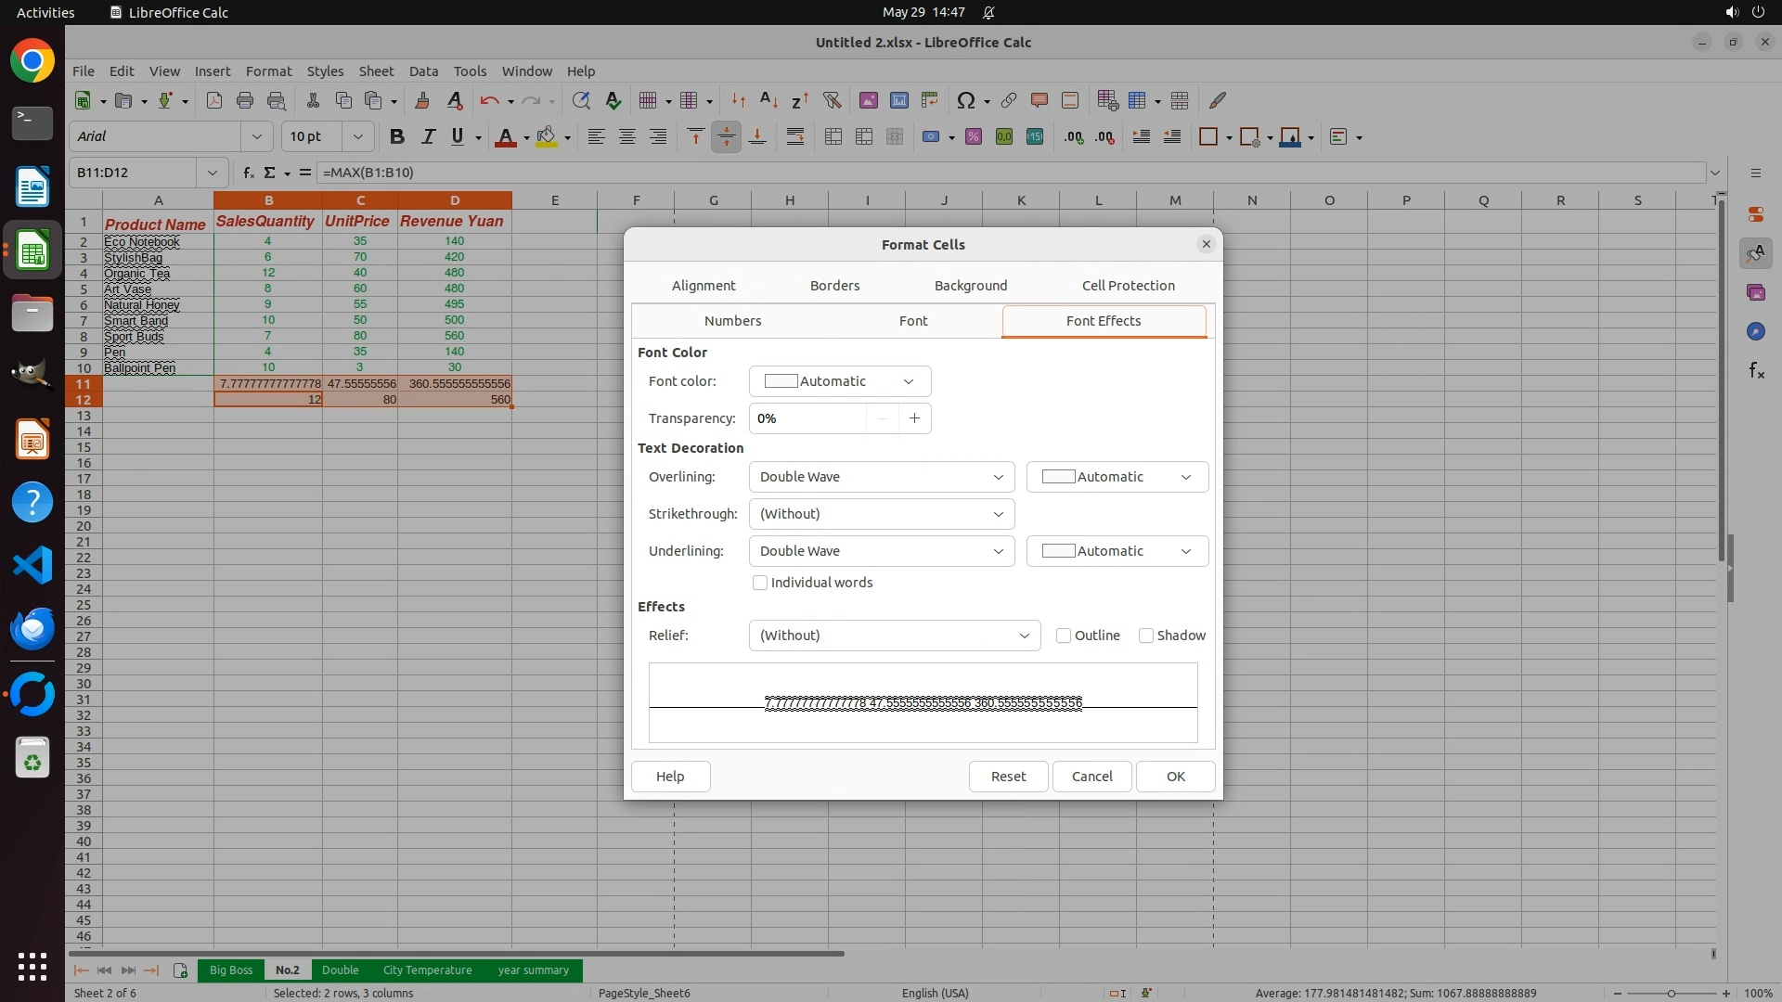1782x1002 pixels.
Task: Click the Reset button
Action: point(1008,777)
